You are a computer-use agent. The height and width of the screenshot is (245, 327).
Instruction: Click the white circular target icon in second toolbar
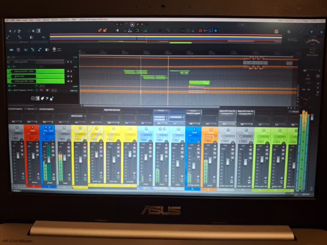coord(54,49)
